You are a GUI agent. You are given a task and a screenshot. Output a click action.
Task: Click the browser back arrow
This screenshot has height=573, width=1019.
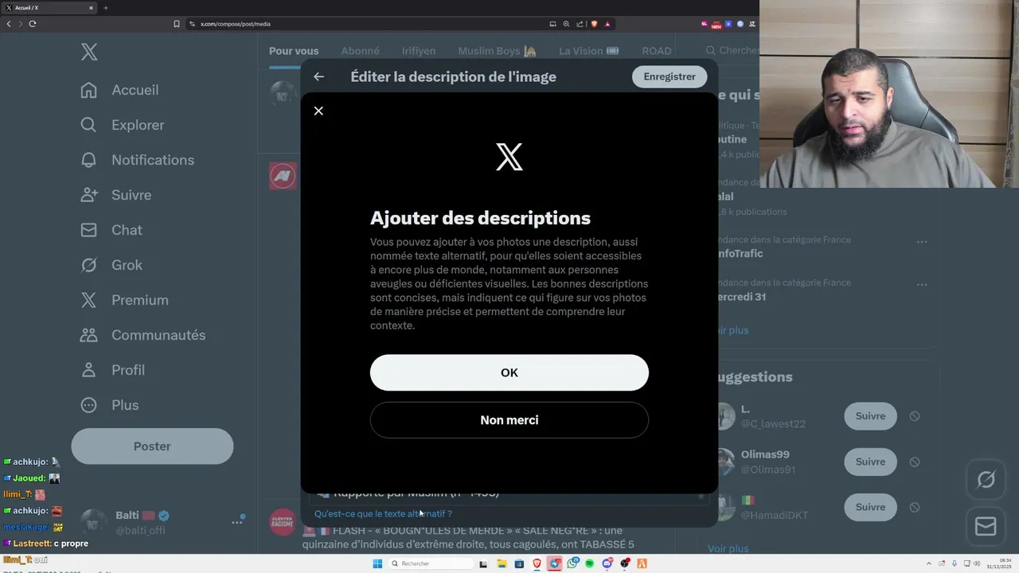click(9, 24)
